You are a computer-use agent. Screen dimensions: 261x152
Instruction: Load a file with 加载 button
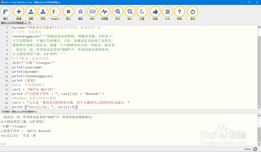tap(31, 13)
